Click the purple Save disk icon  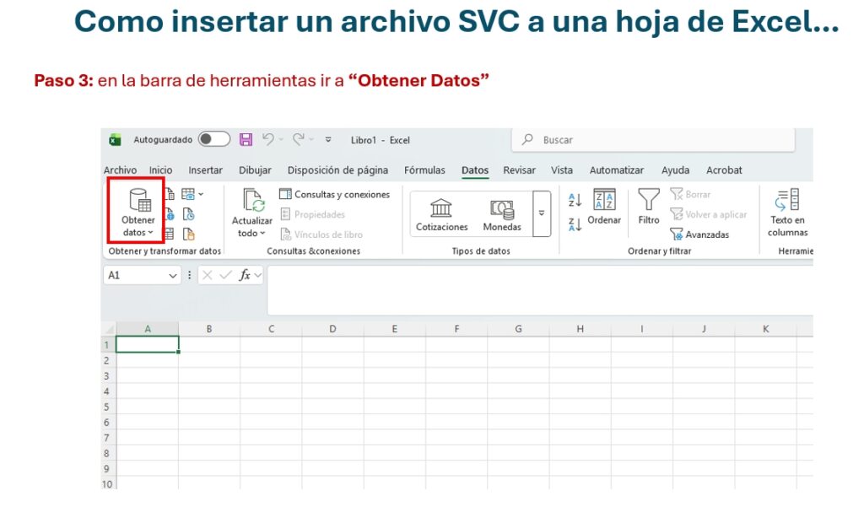(246, 140)
